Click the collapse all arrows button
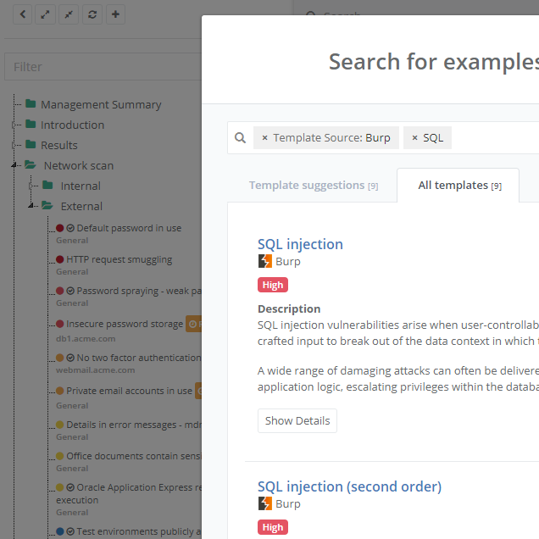539x539 pixels. tap(69, 14)
